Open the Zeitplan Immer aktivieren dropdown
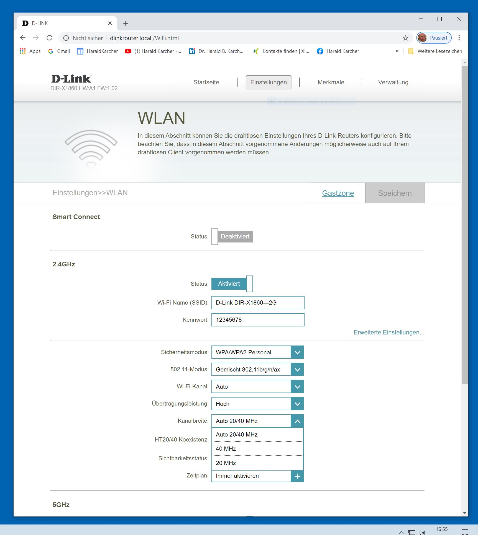Screen dimensions: 478x535 [257, 476]
